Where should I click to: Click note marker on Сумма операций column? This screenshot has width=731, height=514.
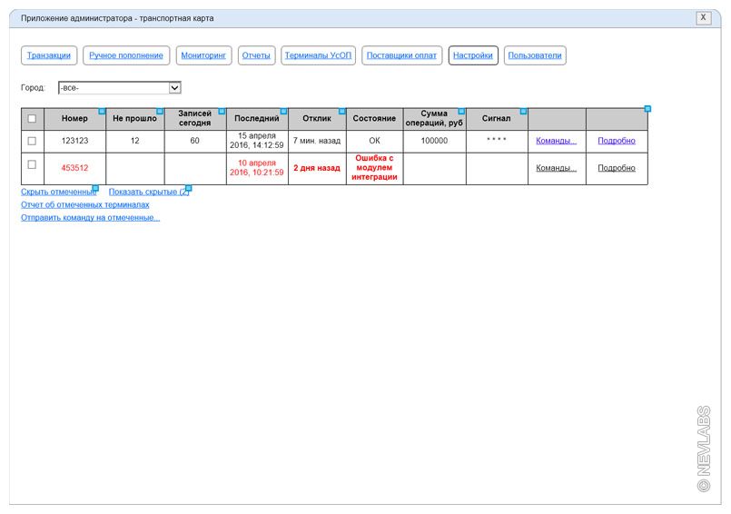tap(461, 111)
